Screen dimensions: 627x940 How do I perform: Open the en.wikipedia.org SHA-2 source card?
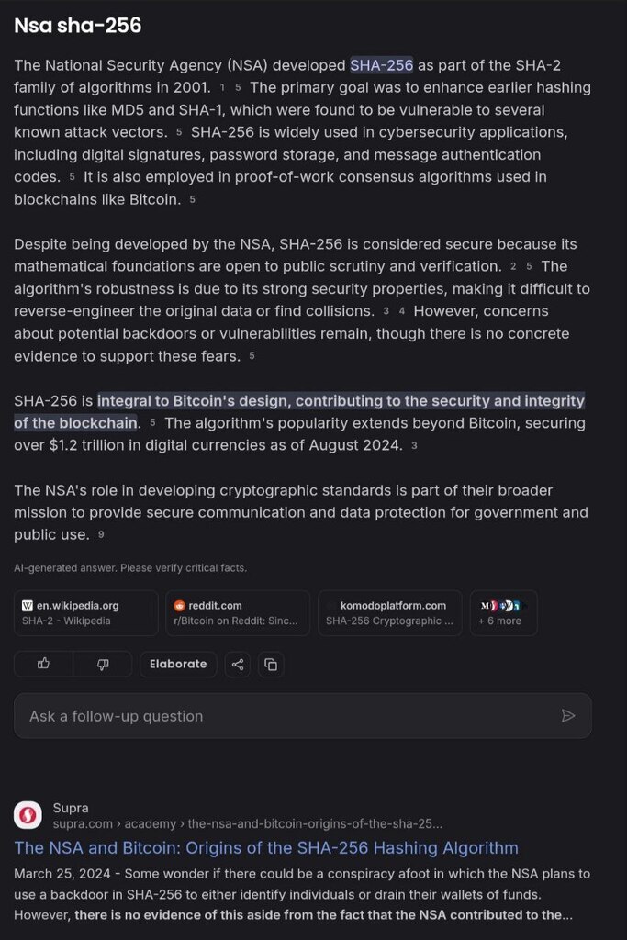(86, 613)
